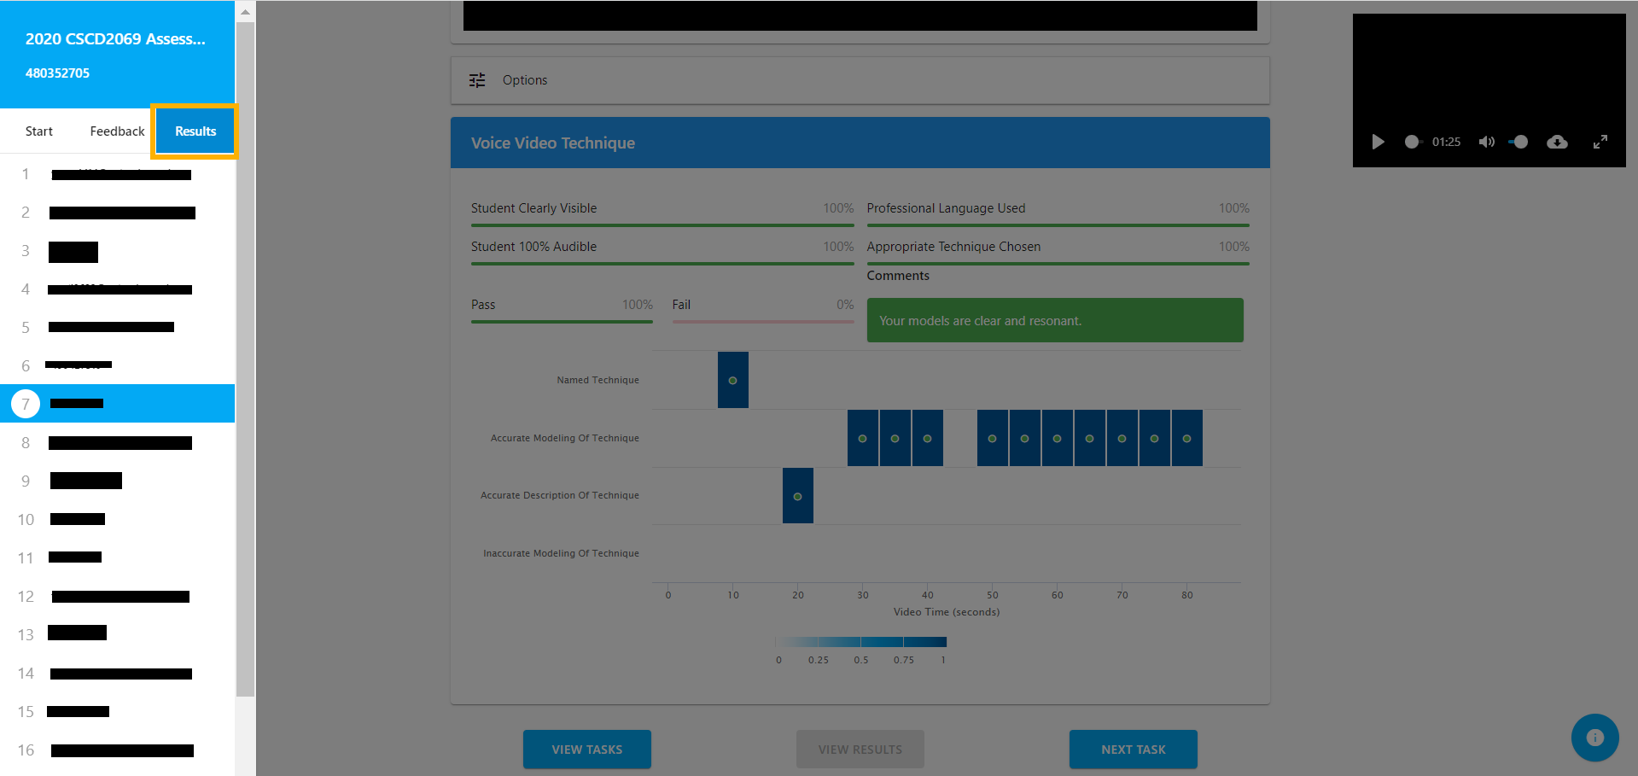This screenshot has width=1638, height=776.
Task: Open the Options tune icon
Action: click(x=477, y=80)
